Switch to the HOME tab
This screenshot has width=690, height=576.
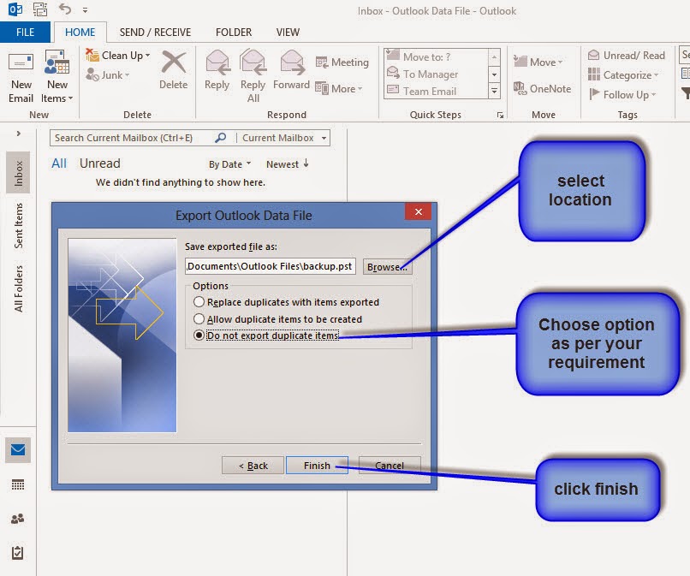click(80, 33)
